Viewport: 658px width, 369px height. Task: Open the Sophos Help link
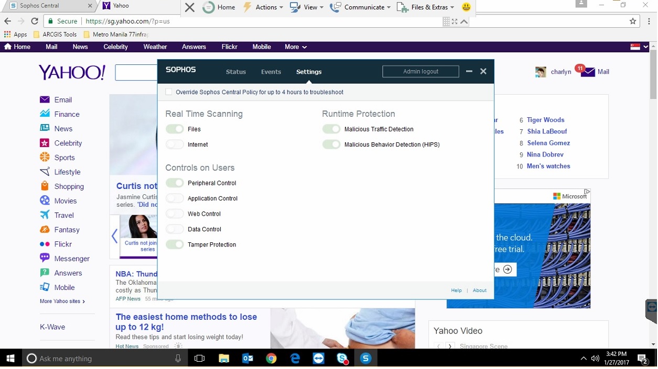(x=456, y=290)
